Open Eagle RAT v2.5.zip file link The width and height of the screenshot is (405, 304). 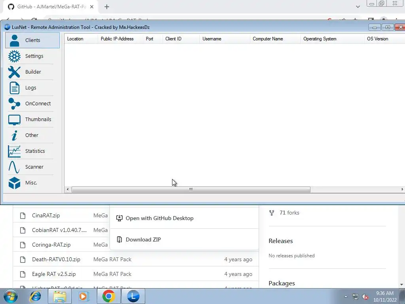[x=54, y=274]
